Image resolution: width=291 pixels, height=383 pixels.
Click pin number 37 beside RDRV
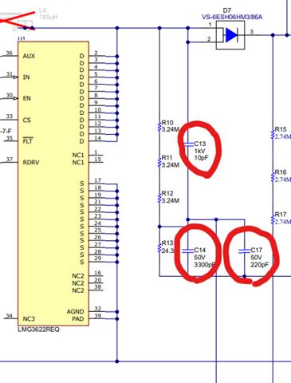point(10,159)
